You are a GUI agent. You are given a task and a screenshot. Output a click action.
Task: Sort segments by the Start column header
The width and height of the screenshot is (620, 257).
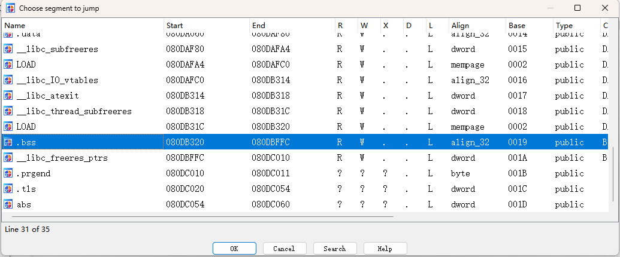[x=207, y=26]
